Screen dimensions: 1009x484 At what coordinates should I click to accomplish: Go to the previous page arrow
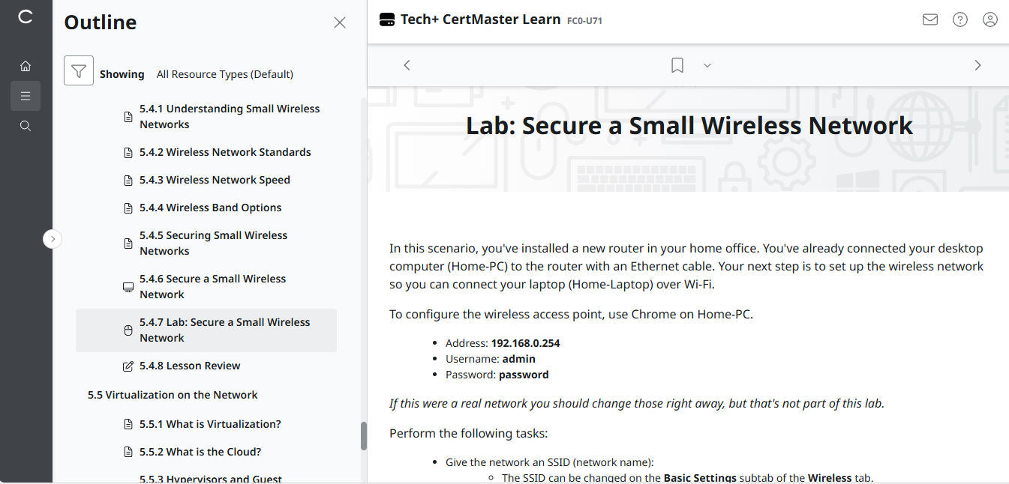coord(407,66)
